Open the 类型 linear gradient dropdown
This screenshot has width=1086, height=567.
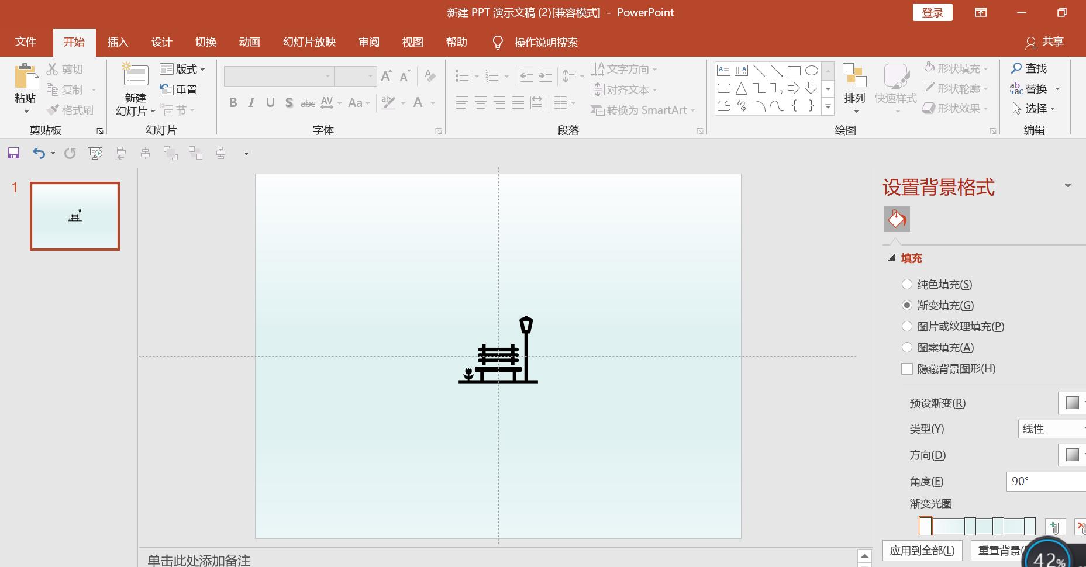pyautogui.click(x=1053, y=428)
